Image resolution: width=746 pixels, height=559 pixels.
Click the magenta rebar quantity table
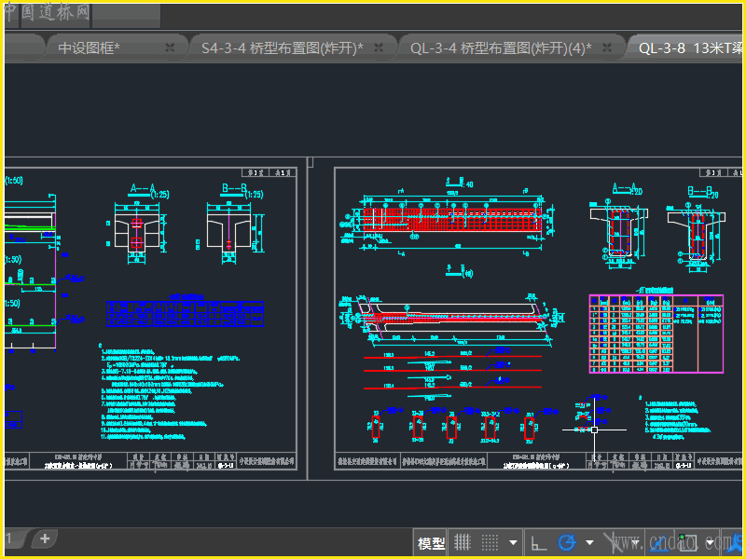[656, 333]
